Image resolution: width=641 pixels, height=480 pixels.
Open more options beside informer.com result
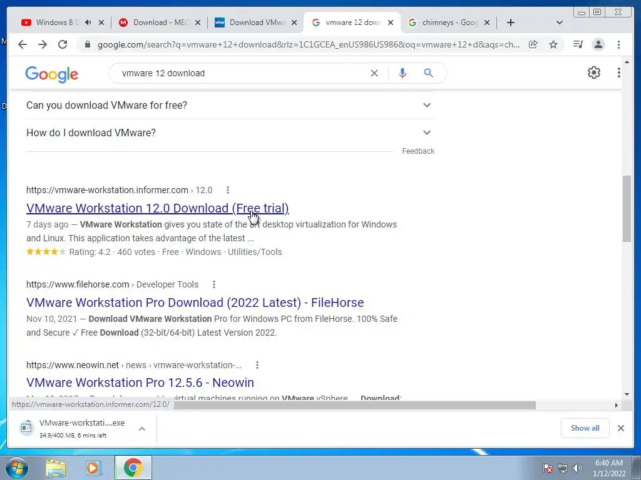[x=228, y=190]
